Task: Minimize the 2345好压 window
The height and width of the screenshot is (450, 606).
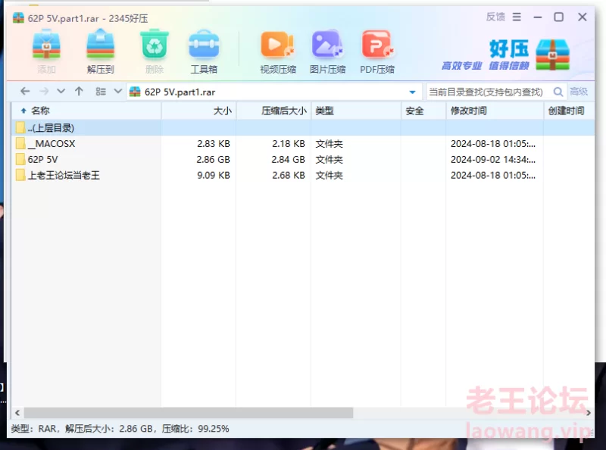Action: (x=538, y=17)
